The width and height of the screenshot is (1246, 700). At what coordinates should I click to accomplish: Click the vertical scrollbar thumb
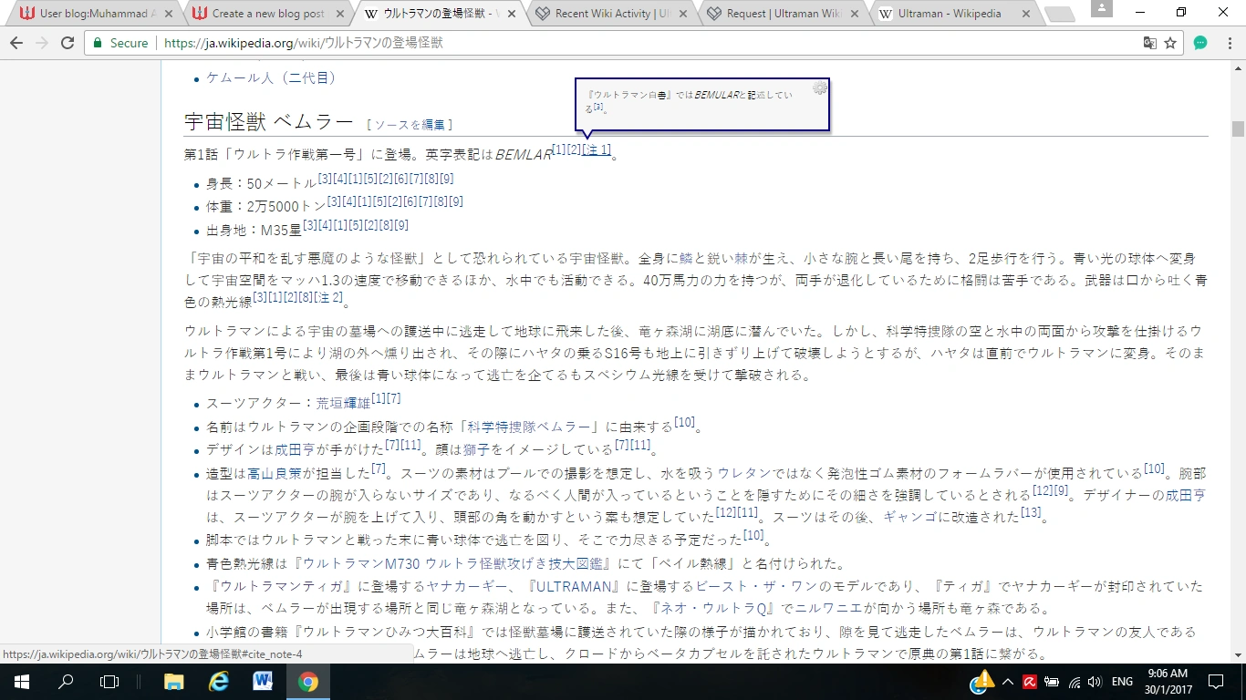click(1238, 129)
